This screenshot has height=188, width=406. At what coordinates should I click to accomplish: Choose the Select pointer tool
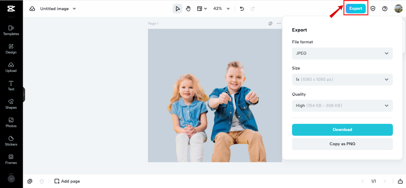[x=178, y=9]
